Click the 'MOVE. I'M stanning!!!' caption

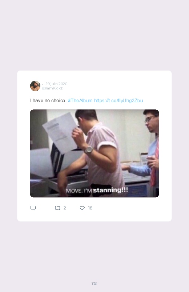tap(97, 190)
